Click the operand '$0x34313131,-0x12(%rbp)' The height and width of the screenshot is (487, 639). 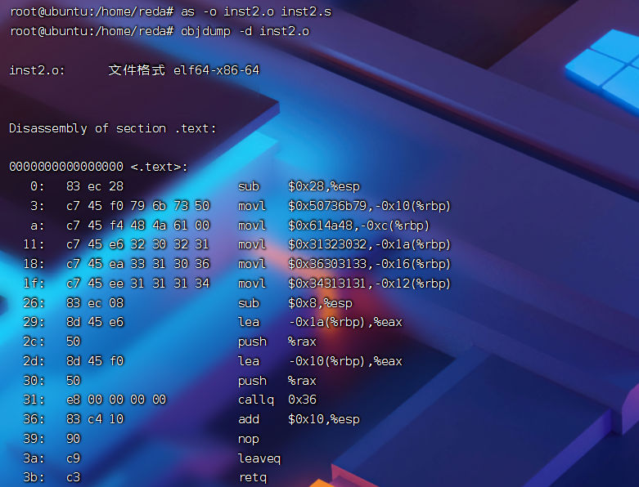point(369,284)
